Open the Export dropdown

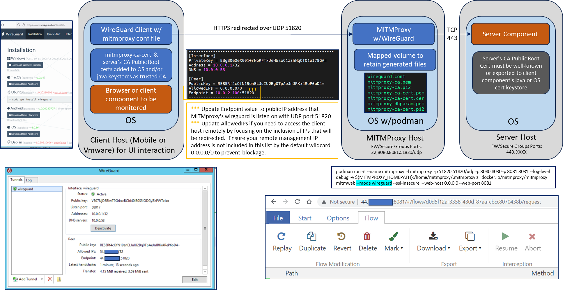[x=470, y=242]
